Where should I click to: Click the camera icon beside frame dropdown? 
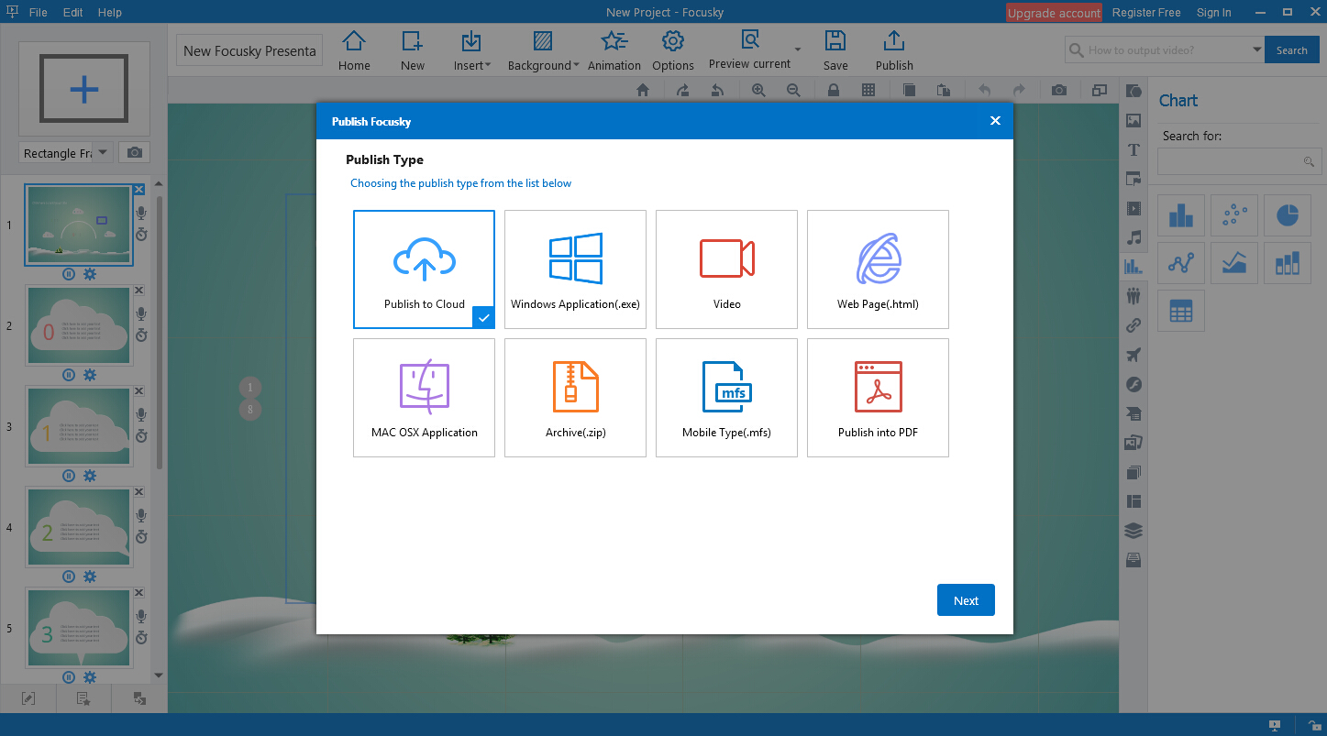point(135,153)
